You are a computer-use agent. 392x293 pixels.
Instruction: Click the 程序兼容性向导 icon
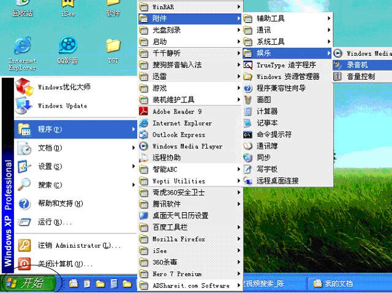pos(247,88)
